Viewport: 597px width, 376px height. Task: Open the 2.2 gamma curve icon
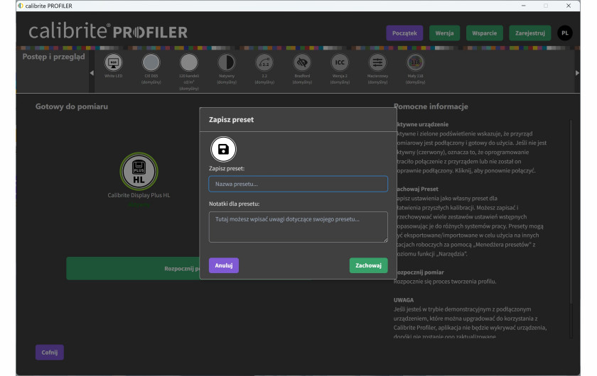264,62
